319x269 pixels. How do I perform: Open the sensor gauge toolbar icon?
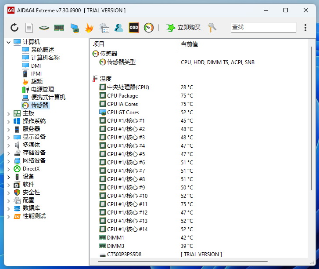[149, 28]
